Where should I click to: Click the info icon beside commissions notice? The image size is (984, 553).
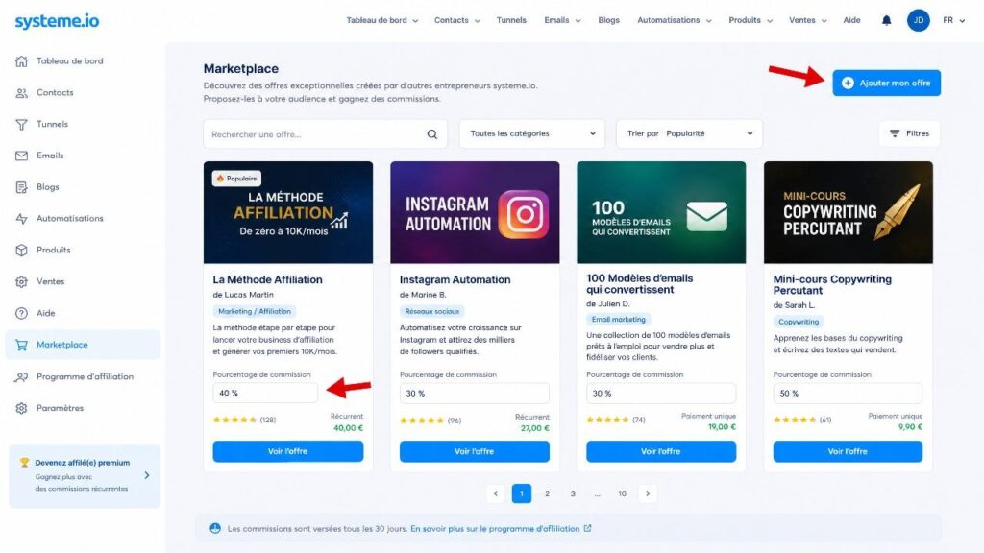215,529
